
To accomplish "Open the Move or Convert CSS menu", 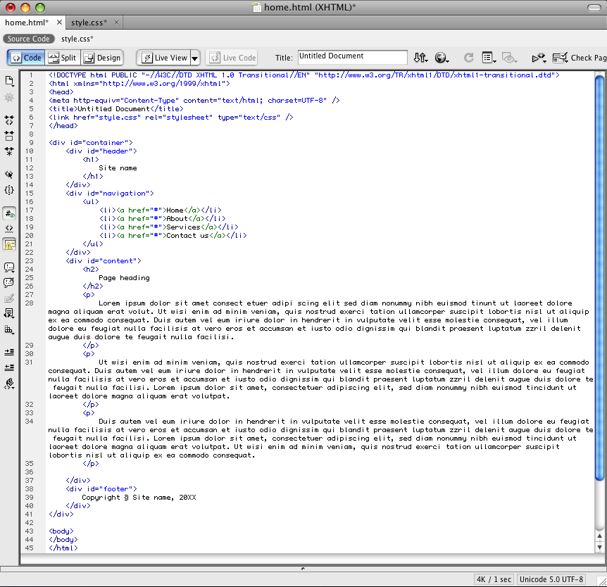I will pyautogui.click(x=9, y=329).
